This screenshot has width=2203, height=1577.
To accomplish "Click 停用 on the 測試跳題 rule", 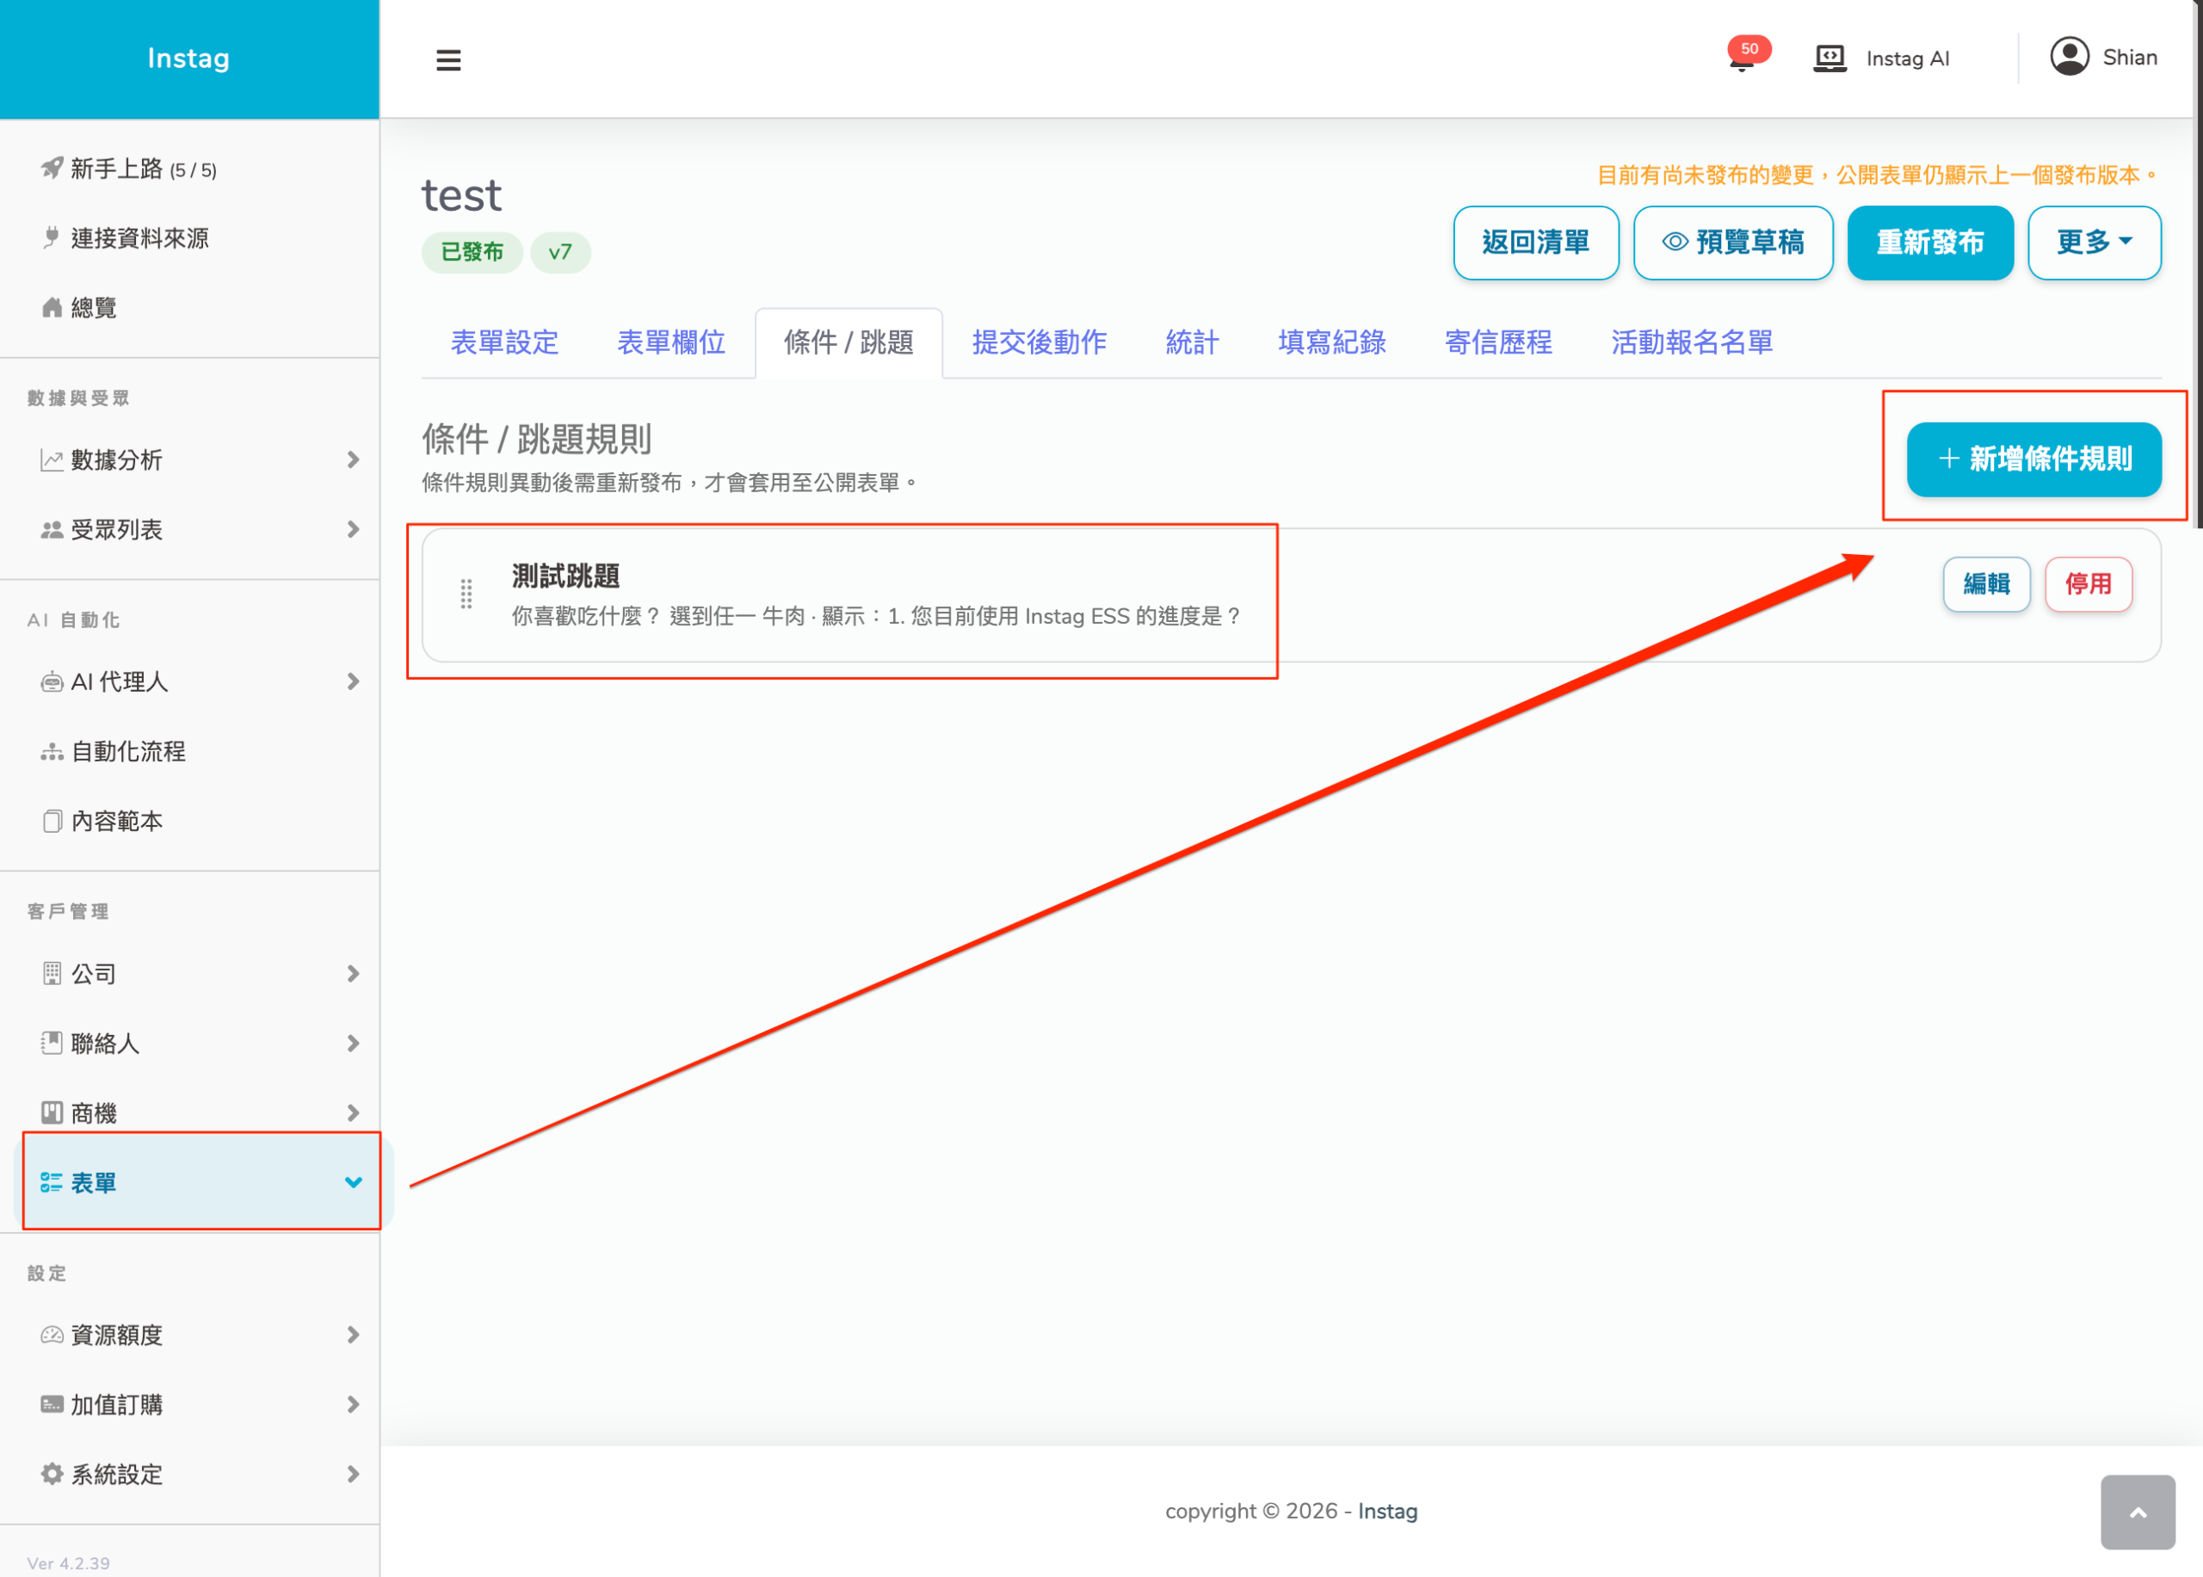I will pos(2089,584).
